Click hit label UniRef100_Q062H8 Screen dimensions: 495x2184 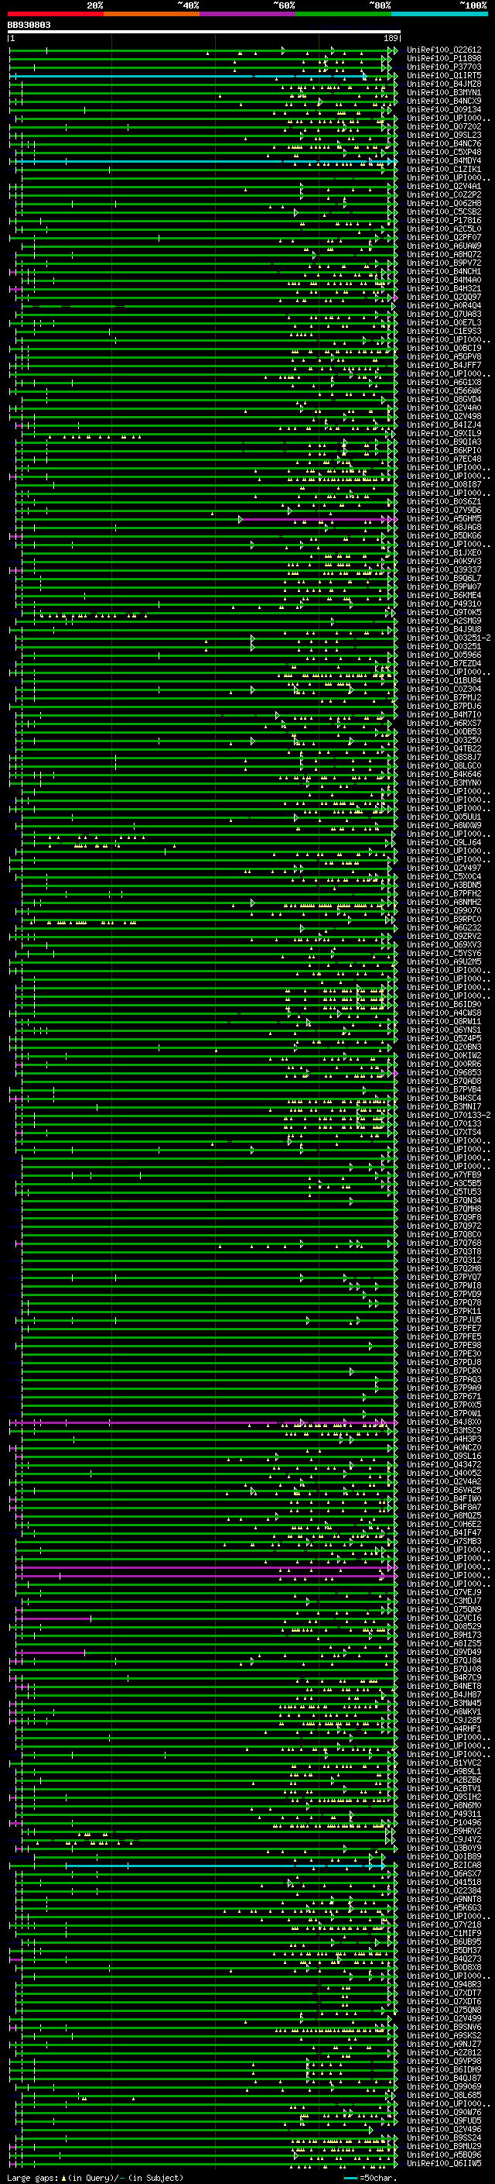coord(444,204)
